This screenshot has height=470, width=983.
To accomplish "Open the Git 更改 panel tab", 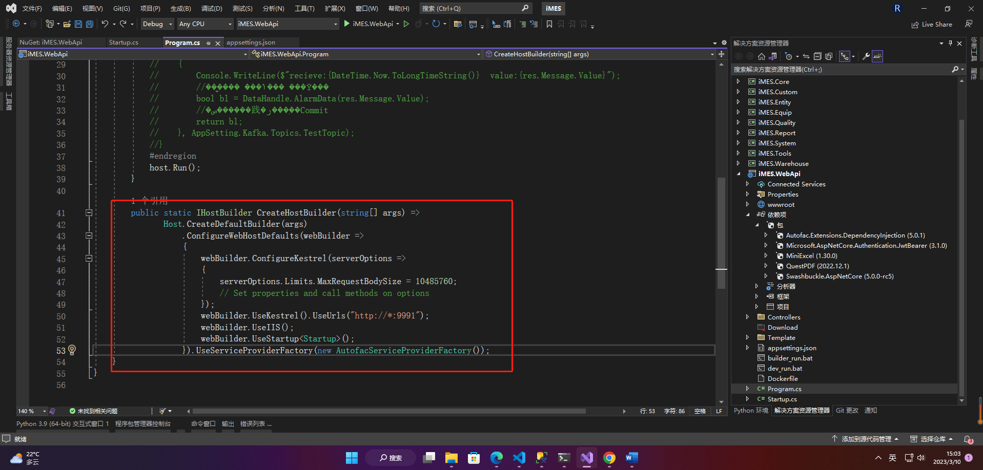I will 847,411.
